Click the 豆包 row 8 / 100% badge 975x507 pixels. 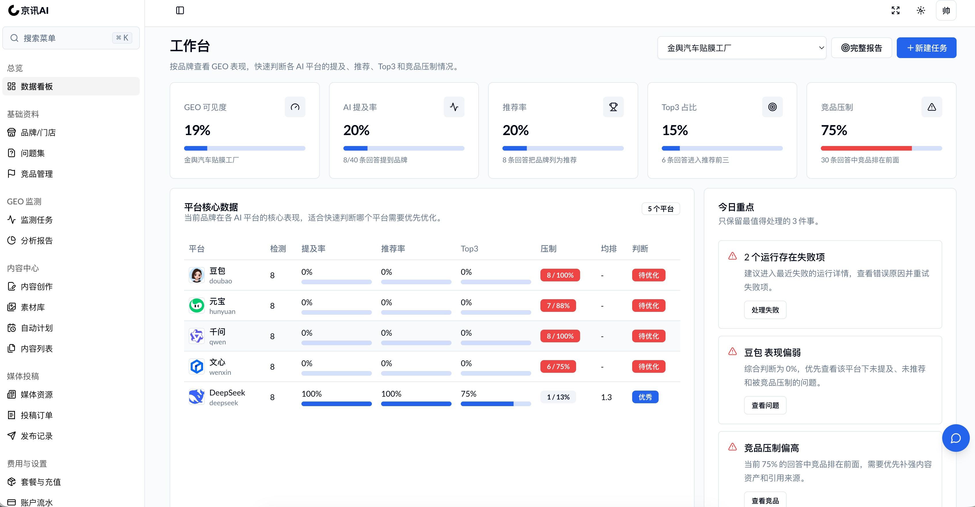click(560, 275)
